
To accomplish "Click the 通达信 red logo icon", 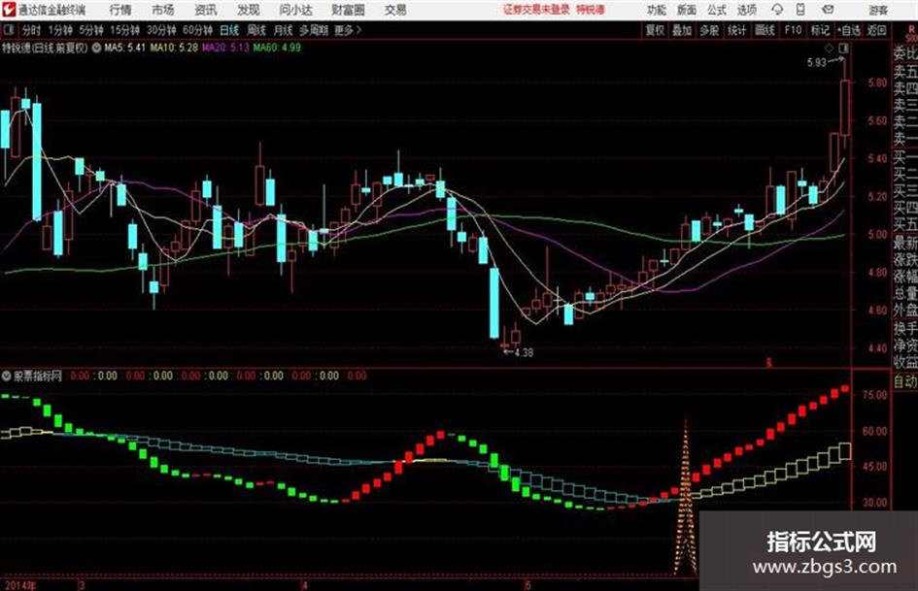I will click(8, 10).
